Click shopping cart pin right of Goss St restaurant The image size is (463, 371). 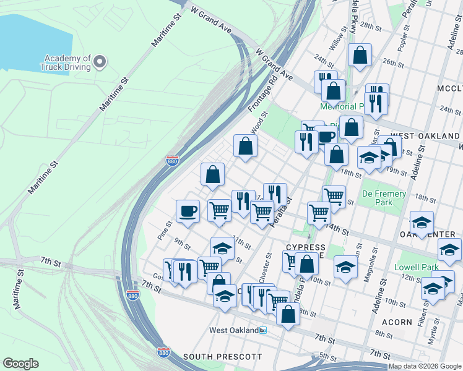click(210, 268)
